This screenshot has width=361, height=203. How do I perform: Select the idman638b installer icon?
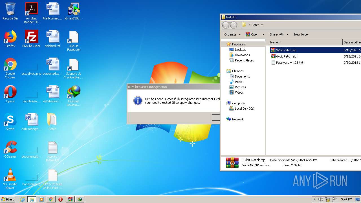click(74, 12)
